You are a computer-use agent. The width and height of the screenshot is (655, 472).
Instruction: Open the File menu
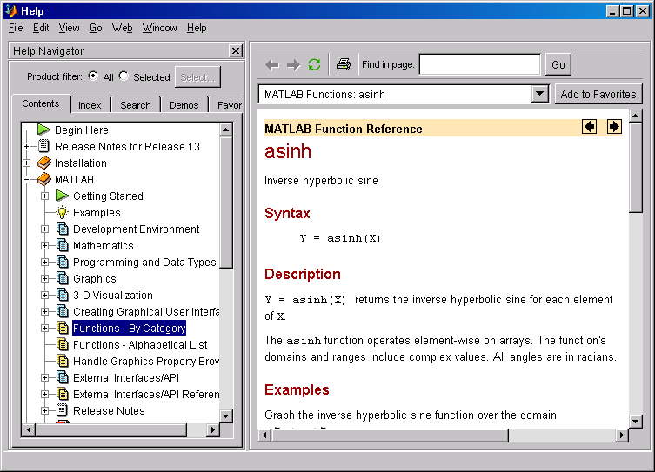pos(16,28)
